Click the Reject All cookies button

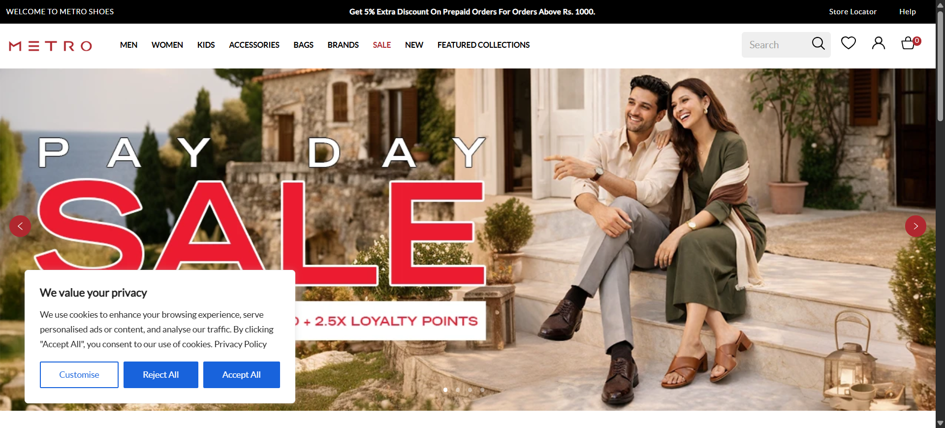click(x=161, y=375)
